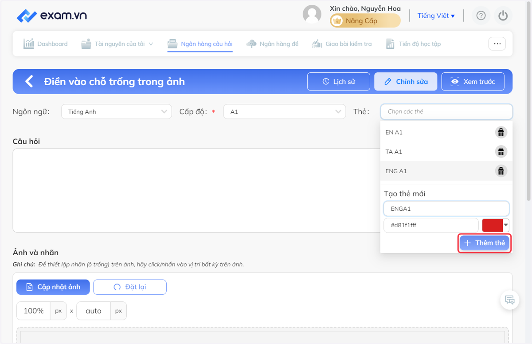
Task: Open the Dashboard tab
Action: (x=46, y=43)
